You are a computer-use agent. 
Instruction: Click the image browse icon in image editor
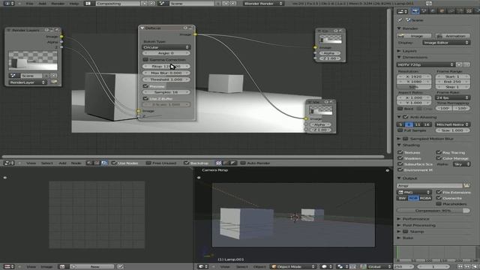64,267
